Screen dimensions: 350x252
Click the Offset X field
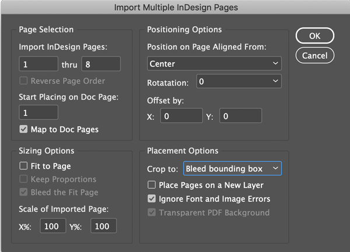point(182,116)
